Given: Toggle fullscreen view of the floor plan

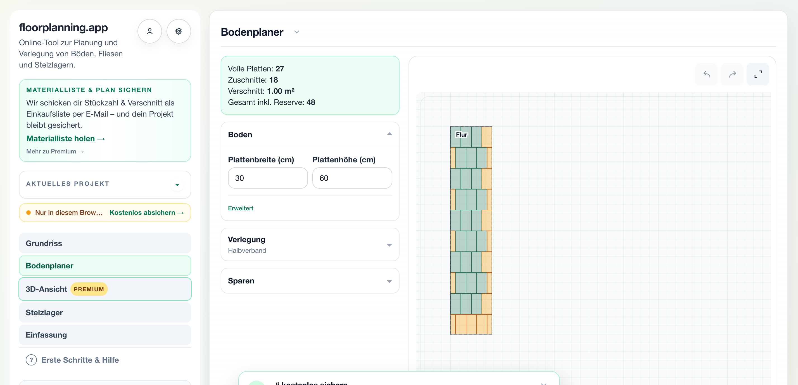Looking at the screenshot, I should click(x=758, y=74).
